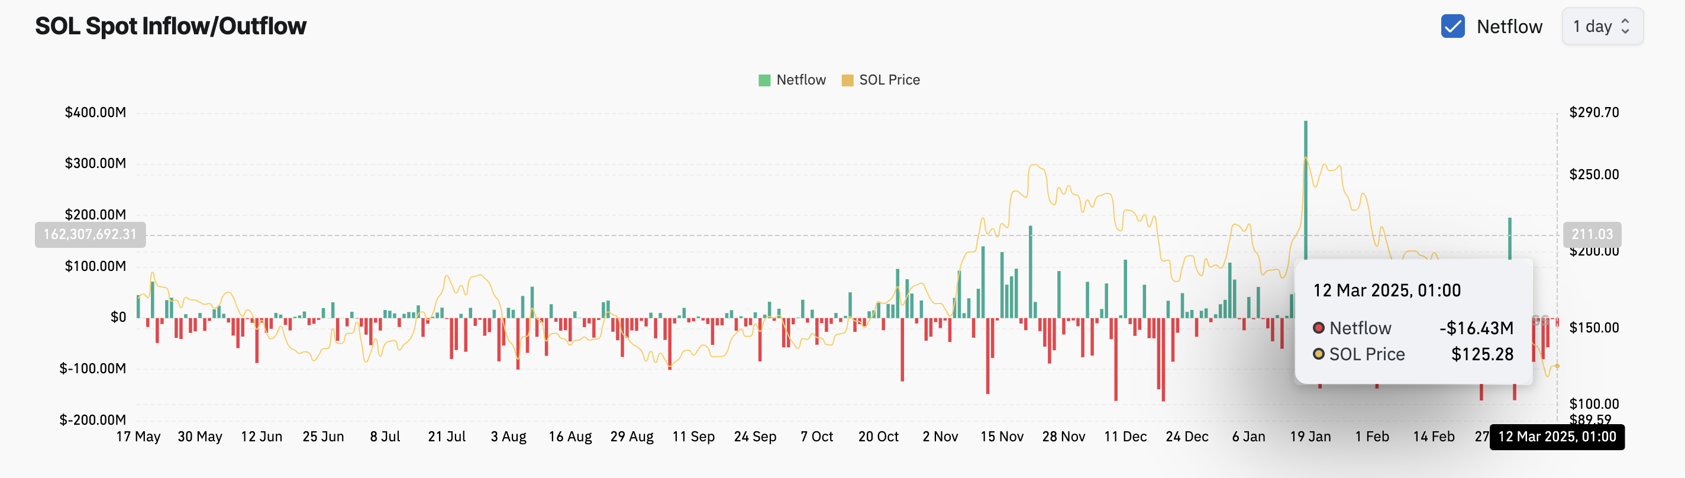This screenshot has width=1685, height=478.
Task: Click the 24 Dec axis date label
Action: [1187, 436]
